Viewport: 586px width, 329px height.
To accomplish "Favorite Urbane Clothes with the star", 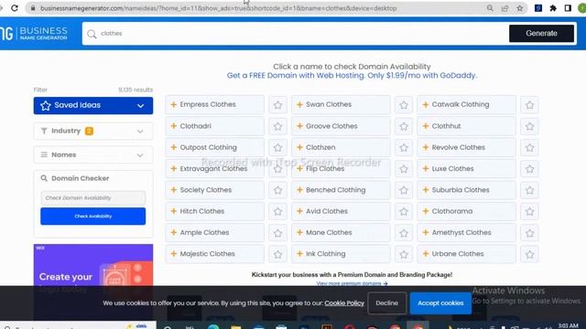I will coord(529,254).
